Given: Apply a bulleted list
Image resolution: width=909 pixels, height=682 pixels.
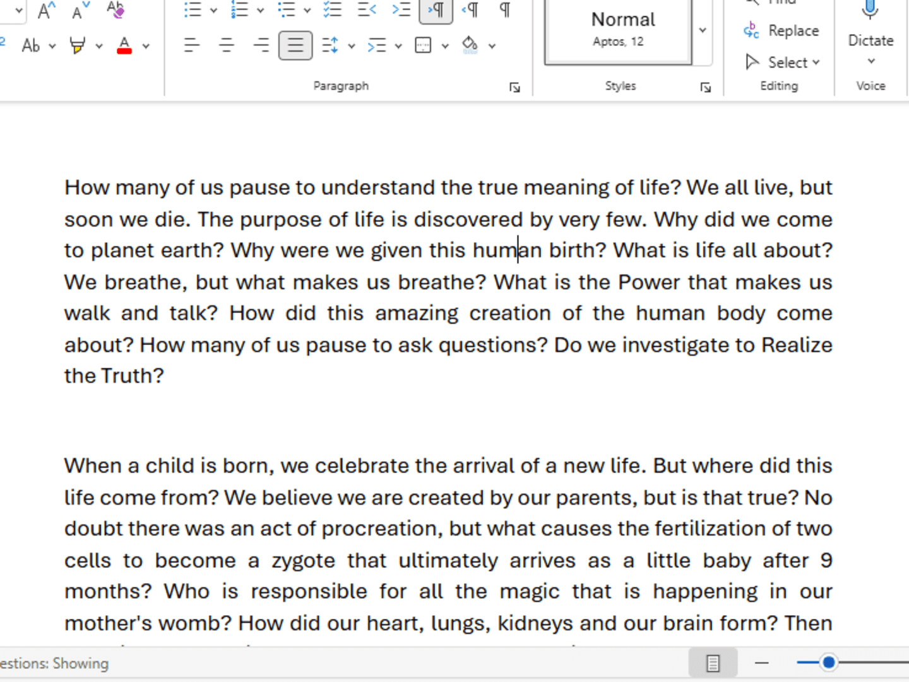Looking at the screenshot, I should click(193, 10).
